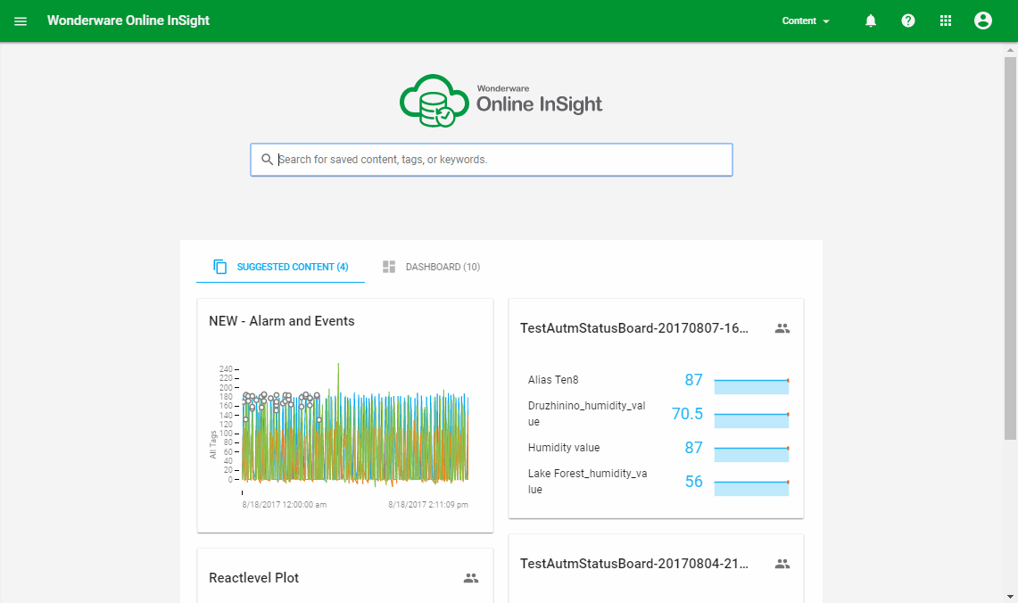This screenshot has width=1018, height=603.
Task: Click the Lake Forest humidity sparkline bar
Action: [751, 487]
